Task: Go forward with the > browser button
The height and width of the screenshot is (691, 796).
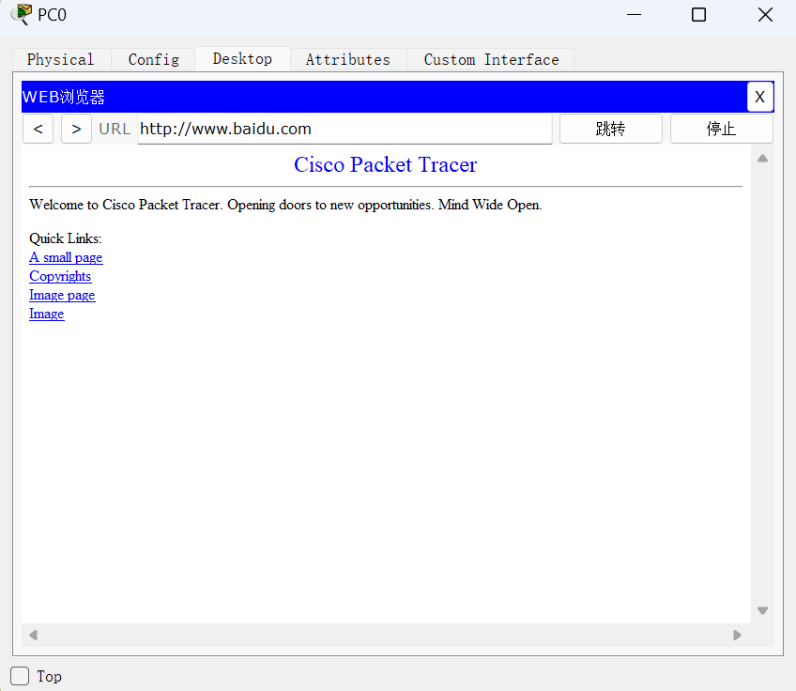Action: 76,129
